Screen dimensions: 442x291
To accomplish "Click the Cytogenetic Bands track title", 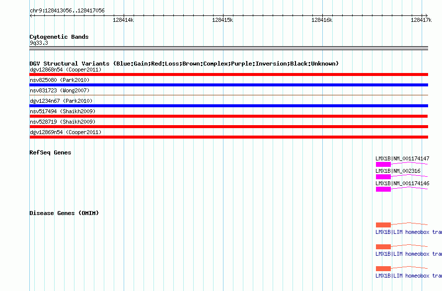I will [59, 37].
